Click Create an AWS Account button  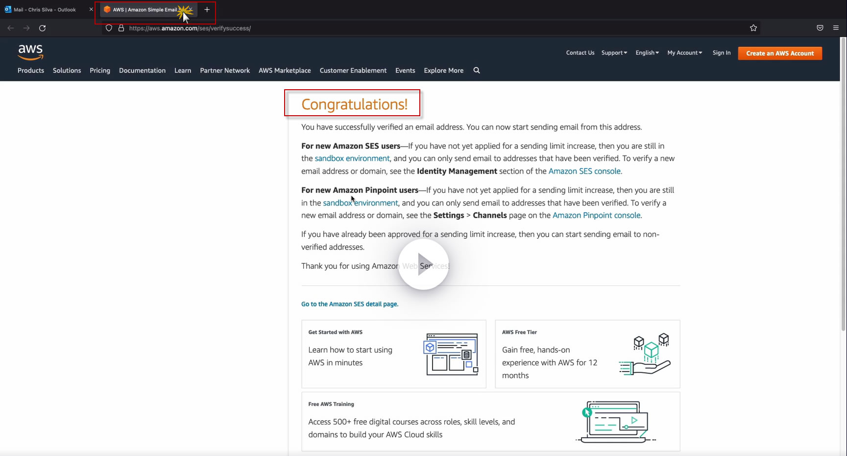click(780, 53)
